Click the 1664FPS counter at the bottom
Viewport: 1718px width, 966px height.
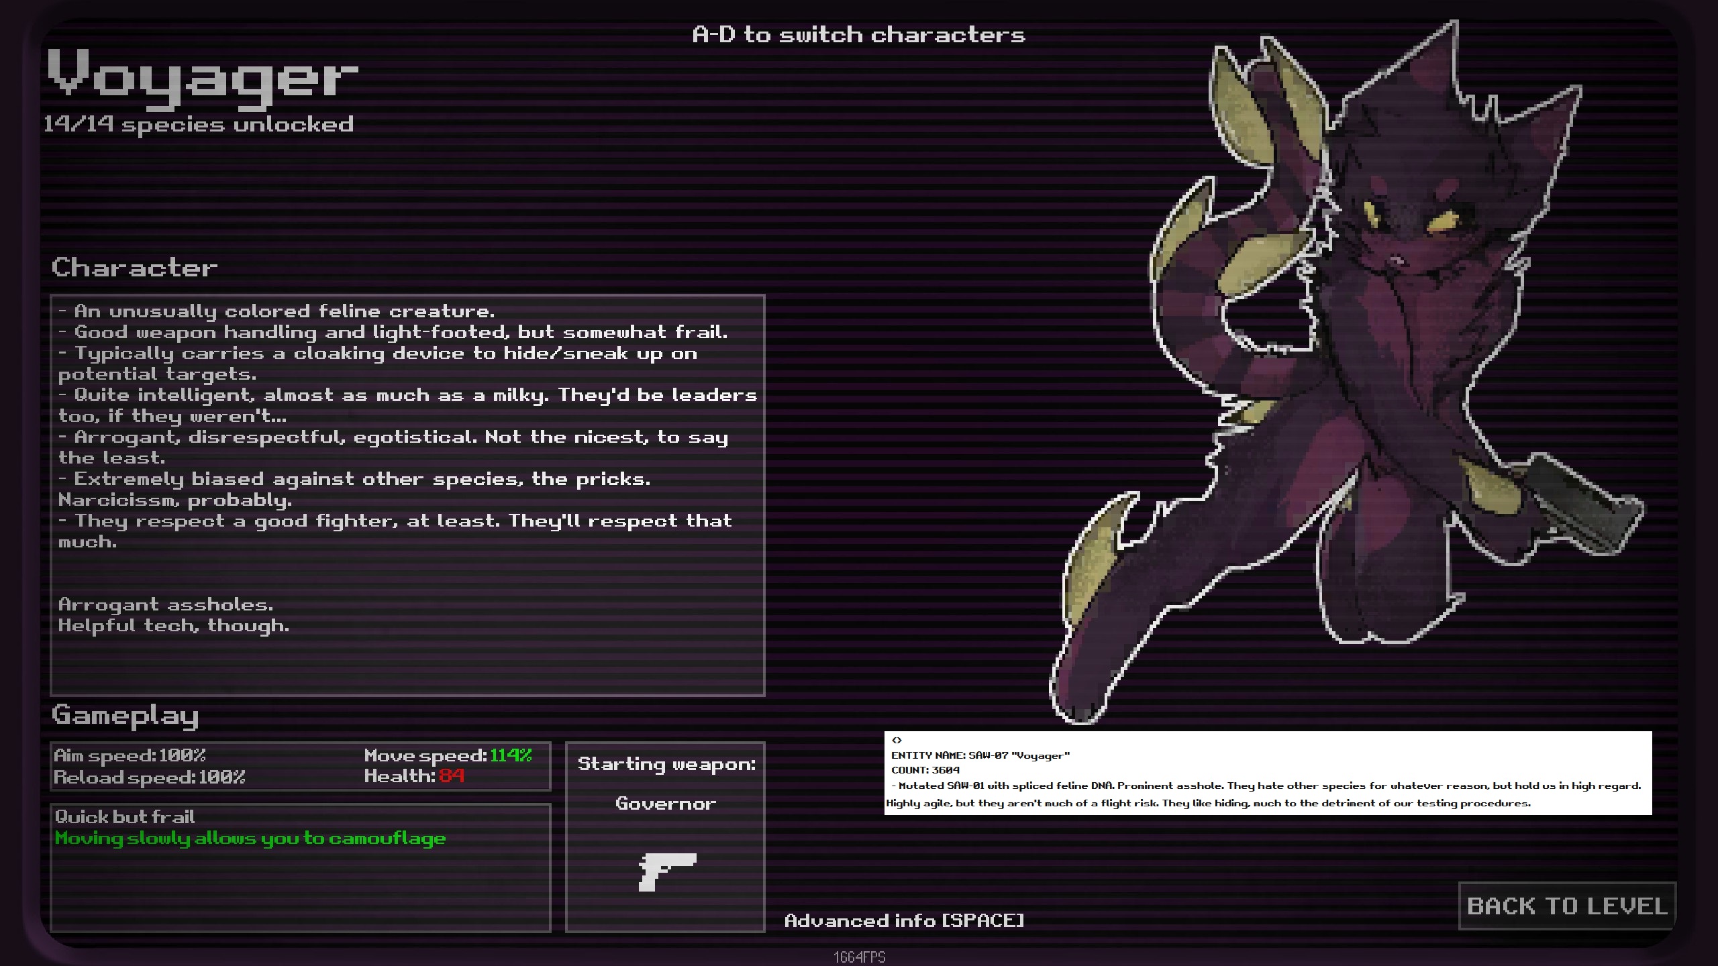pyautogui.click(x=859, y=957)
